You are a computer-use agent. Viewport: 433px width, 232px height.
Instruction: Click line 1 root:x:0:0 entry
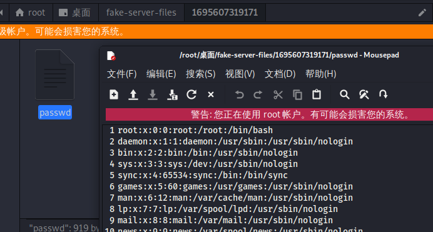pos(195,130)
